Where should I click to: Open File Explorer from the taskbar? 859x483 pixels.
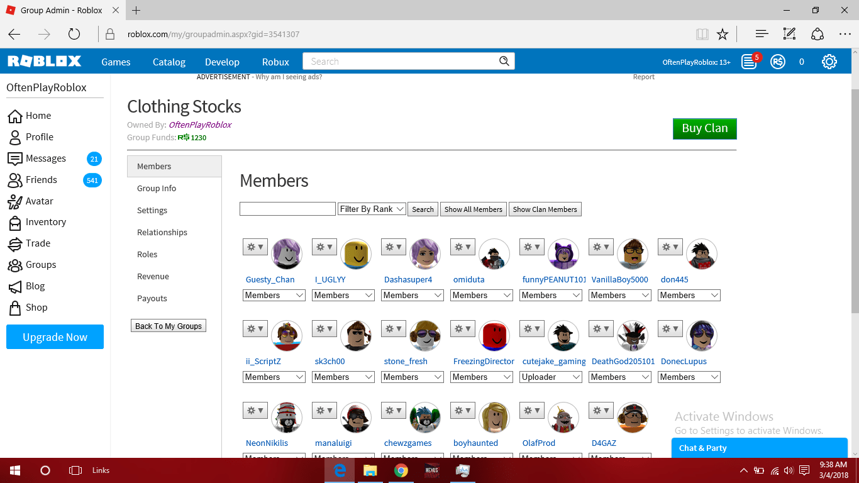[x=370, y=470]
